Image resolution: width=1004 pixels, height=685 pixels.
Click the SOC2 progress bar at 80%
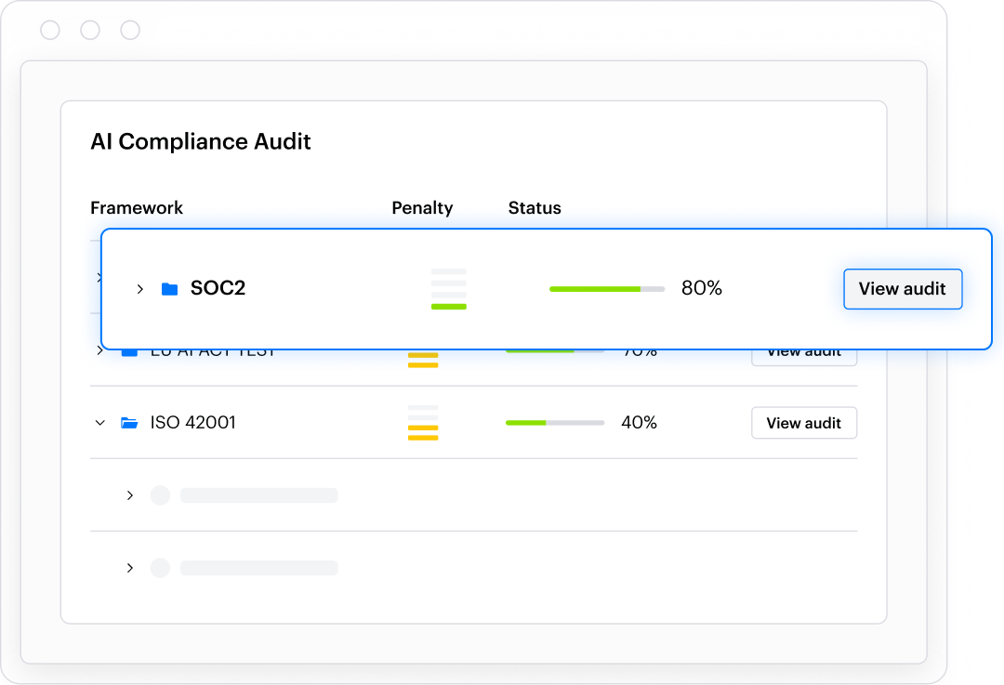click(x=606, y=288)
